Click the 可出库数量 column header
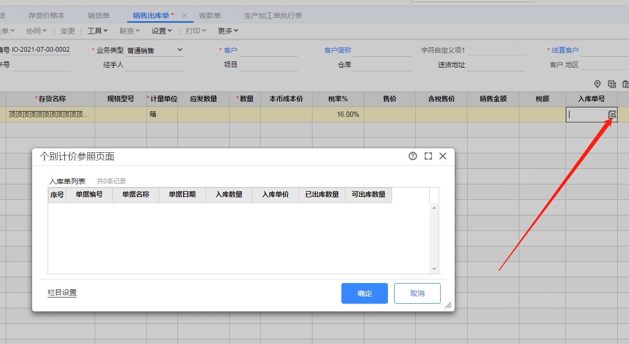The width and height of the screenshot is (629, 344). 368,195
